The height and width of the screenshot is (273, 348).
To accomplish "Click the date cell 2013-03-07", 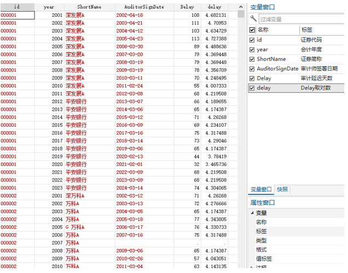I will click(x=144, y=102).
